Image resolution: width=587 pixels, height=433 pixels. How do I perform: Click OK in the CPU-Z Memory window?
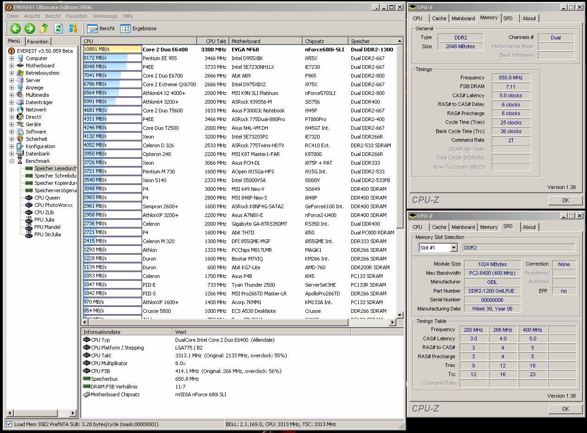tap(565, 200)
